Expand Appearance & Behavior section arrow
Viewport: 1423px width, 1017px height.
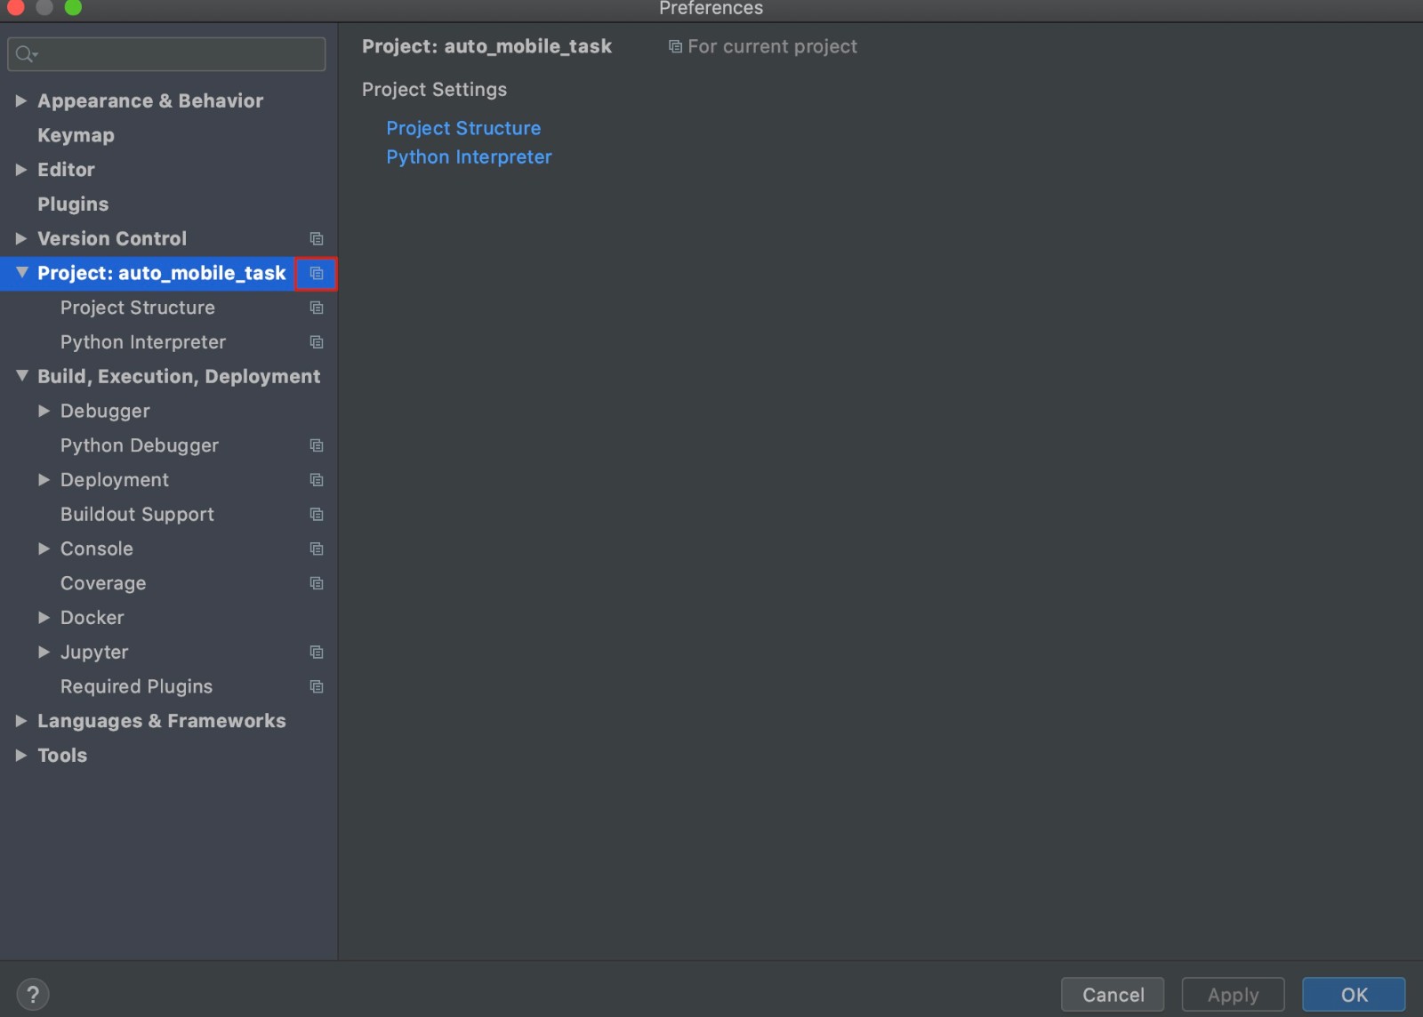tap(21, 100)
